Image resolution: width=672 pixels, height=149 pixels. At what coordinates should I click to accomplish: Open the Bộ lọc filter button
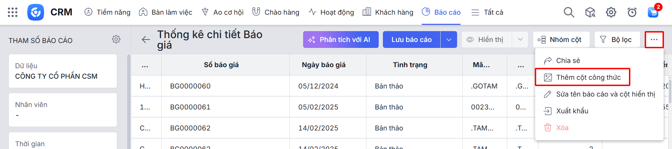617,40
